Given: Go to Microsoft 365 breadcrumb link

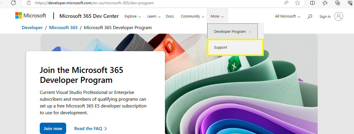Looking at the screenshot, I should coord(63,27).
